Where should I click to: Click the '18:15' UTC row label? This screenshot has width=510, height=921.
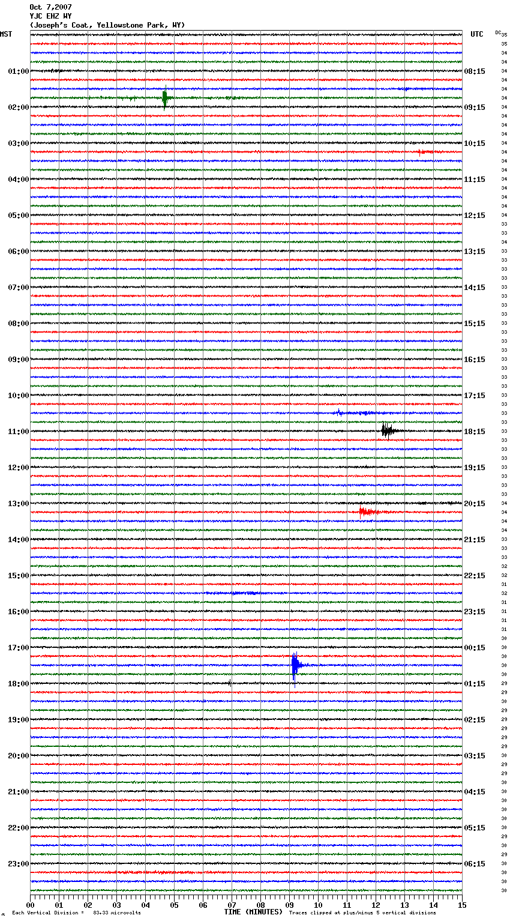475,432
